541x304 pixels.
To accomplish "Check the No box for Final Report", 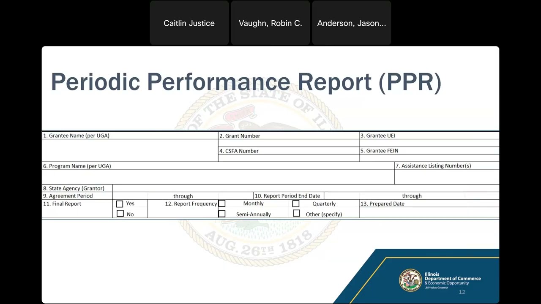I will click(120, 214).
